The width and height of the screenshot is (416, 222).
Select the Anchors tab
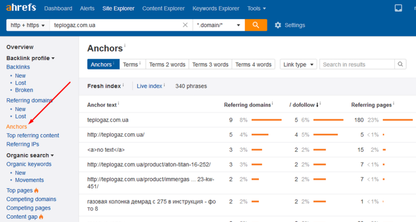point(103,64)
